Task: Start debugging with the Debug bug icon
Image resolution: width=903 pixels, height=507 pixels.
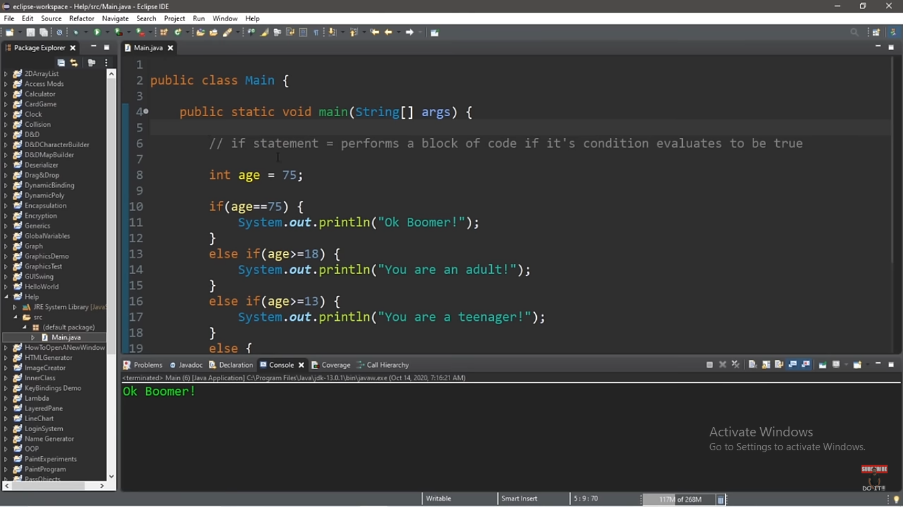Action: tap(76, 32)
